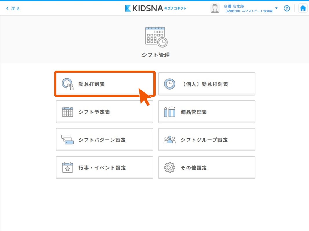Select the シフト予定表 menu label
309x231 pixels.
(94, 112)
